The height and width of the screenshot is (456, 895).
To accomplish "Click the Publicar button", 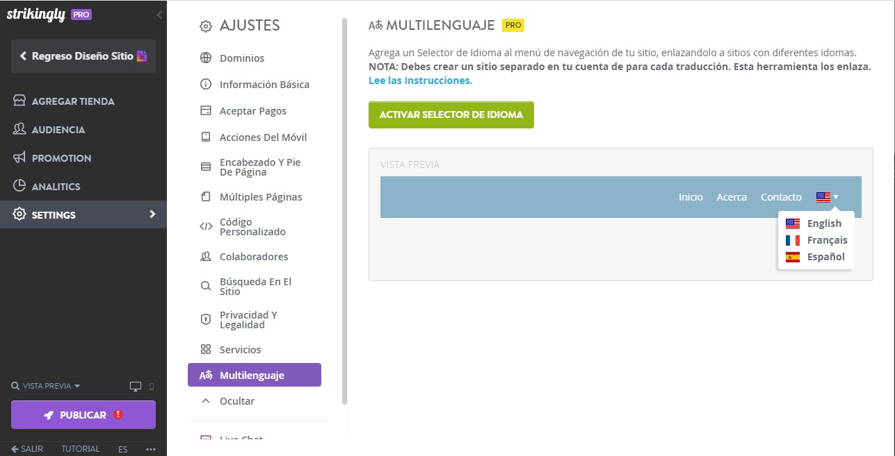I will click(x=83, y=415).
